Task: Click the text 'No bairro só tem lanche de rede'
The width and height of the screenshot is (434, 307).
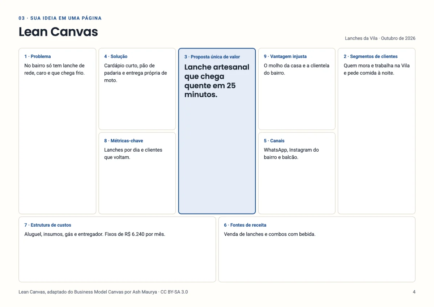Action: click(x=54, y=70)
